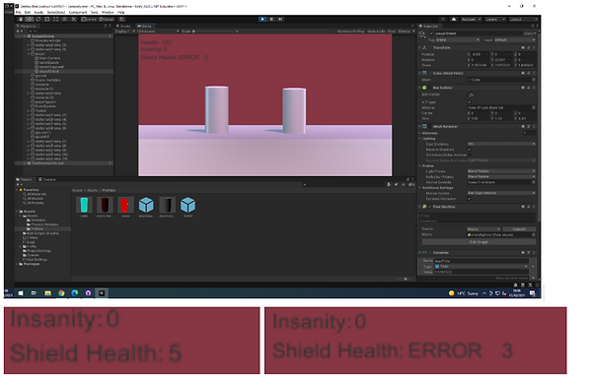This screenshot has width=592, height=380.
Task: Select the Move tool in the toolbar
Action: pos(30,20)
